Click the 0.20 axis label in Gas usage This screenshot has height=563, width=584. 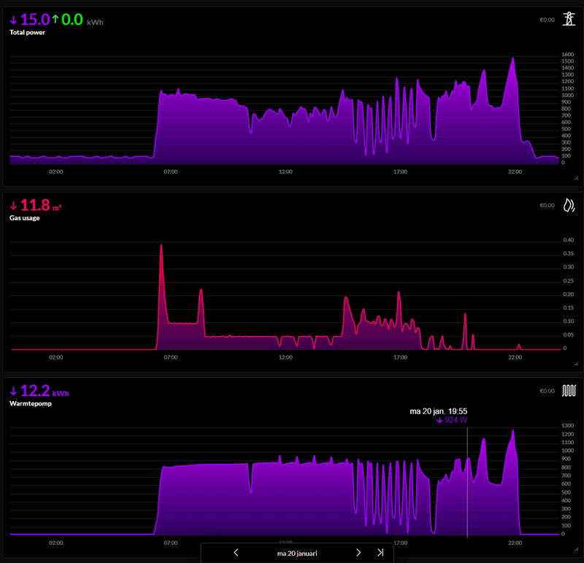tap(569, 295)
